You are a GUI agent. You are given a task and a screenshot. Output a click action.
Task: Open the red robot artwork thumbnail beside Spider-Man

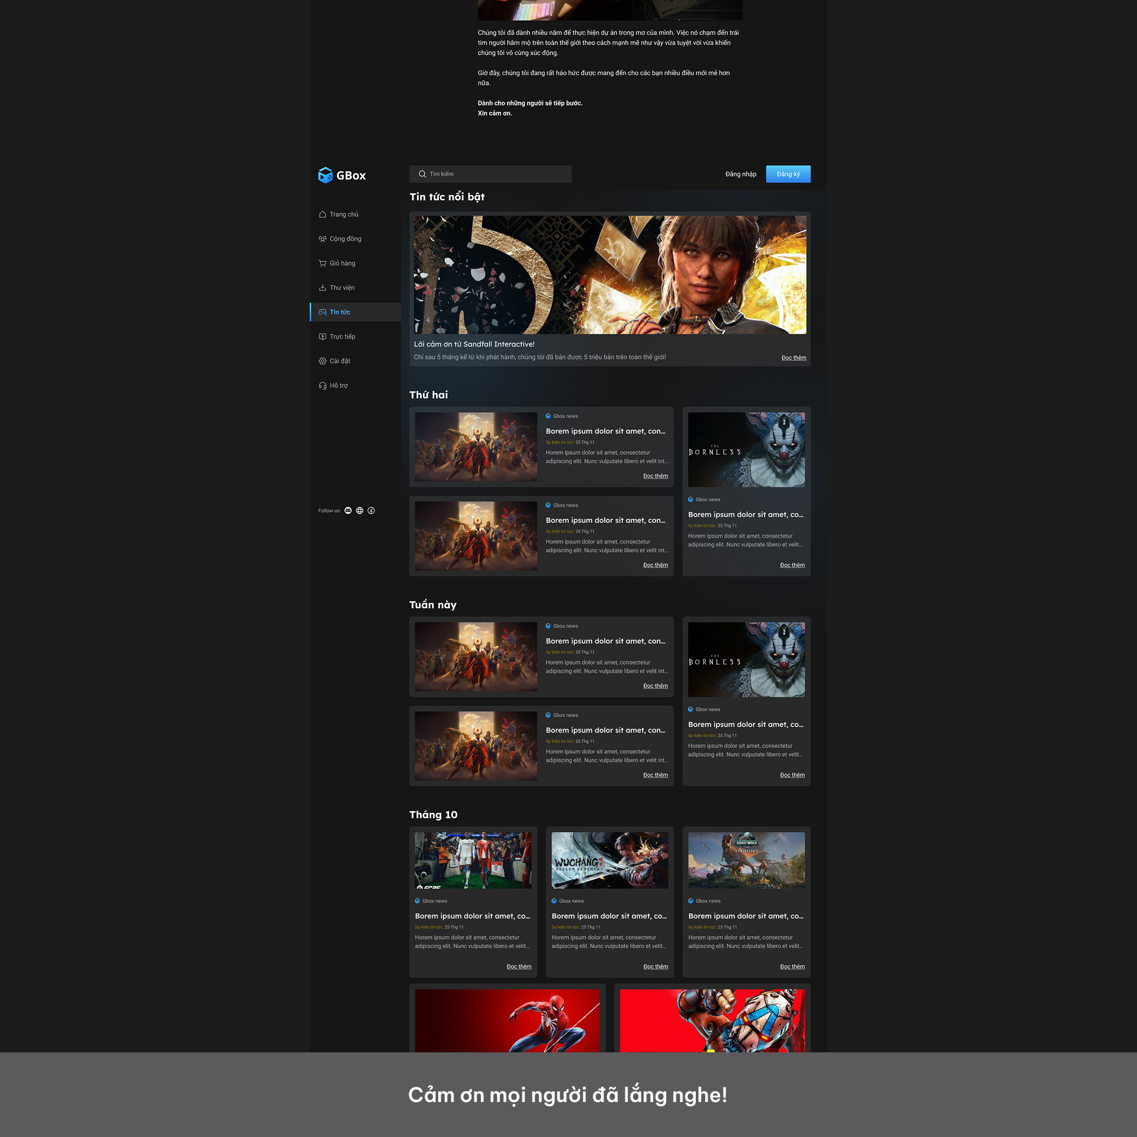(712, 1020)
